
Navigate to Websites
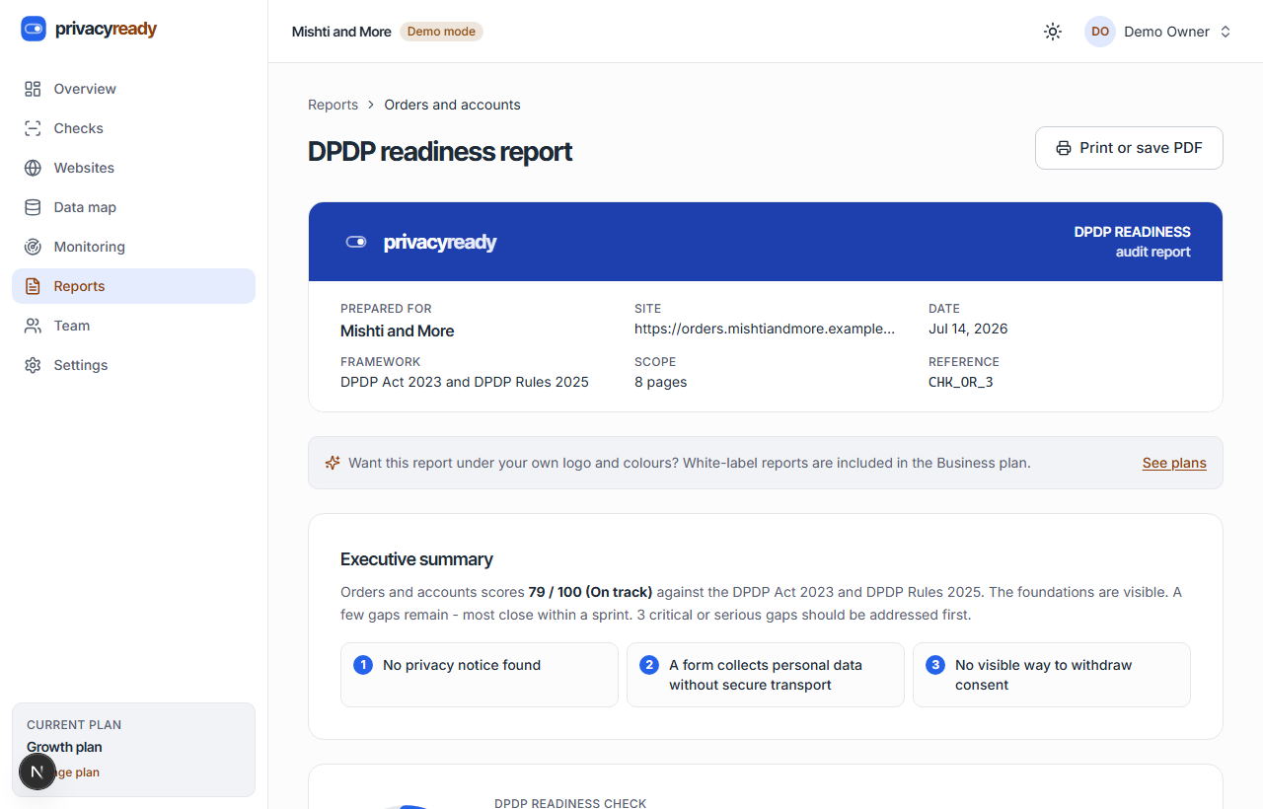[133, 168]
